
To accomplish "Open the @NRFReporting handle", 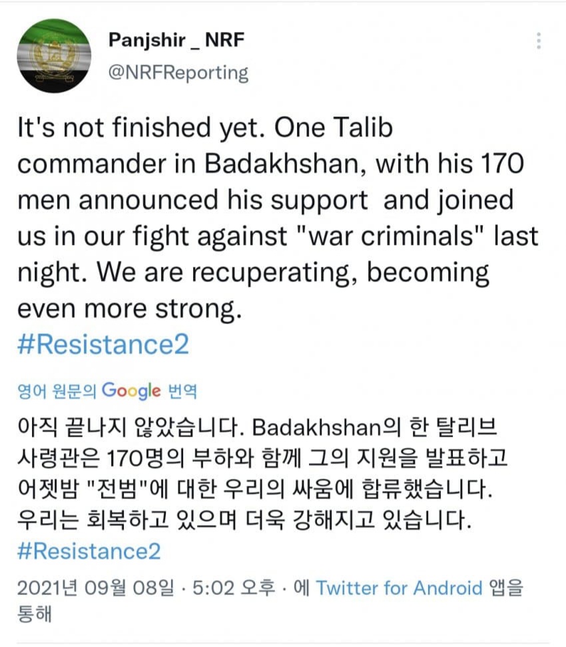I will coord(178,73).
